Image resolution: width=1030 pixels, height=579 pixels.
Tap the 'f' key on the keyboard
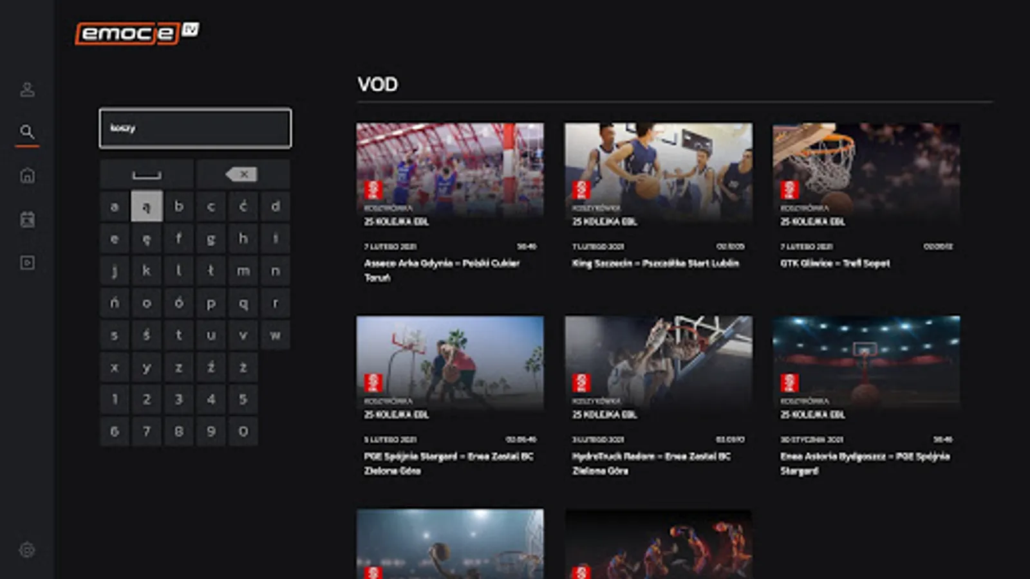pos(179,239)
